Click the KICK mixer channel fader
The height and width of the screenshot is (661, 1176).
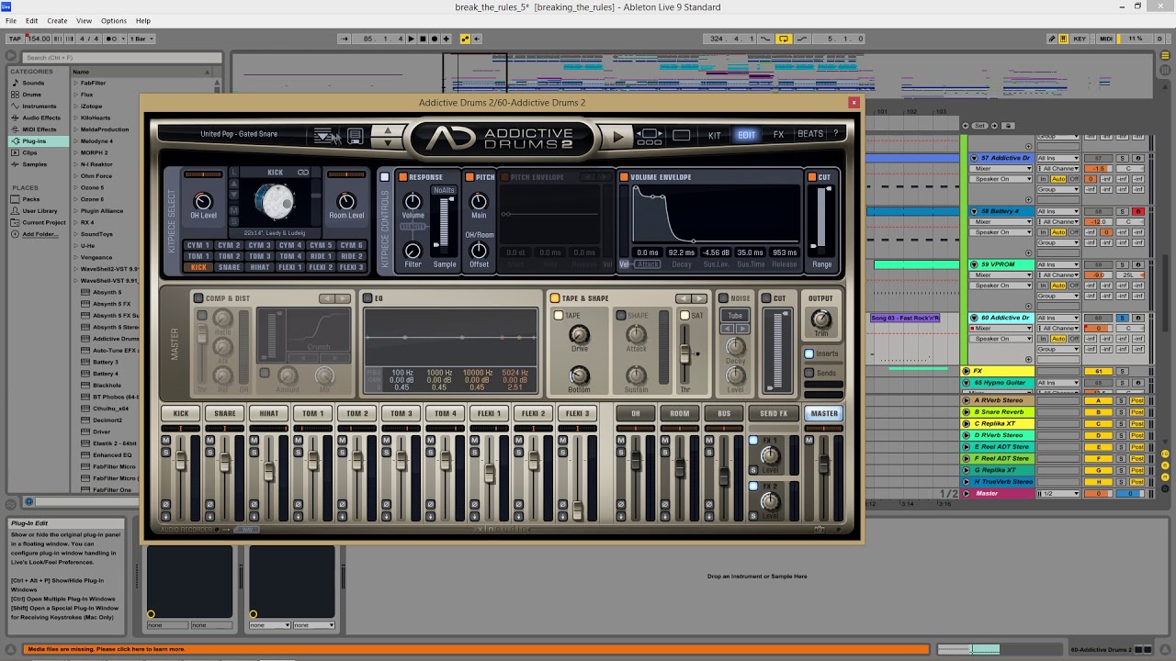pyautogui.click(x=181, y=461)
